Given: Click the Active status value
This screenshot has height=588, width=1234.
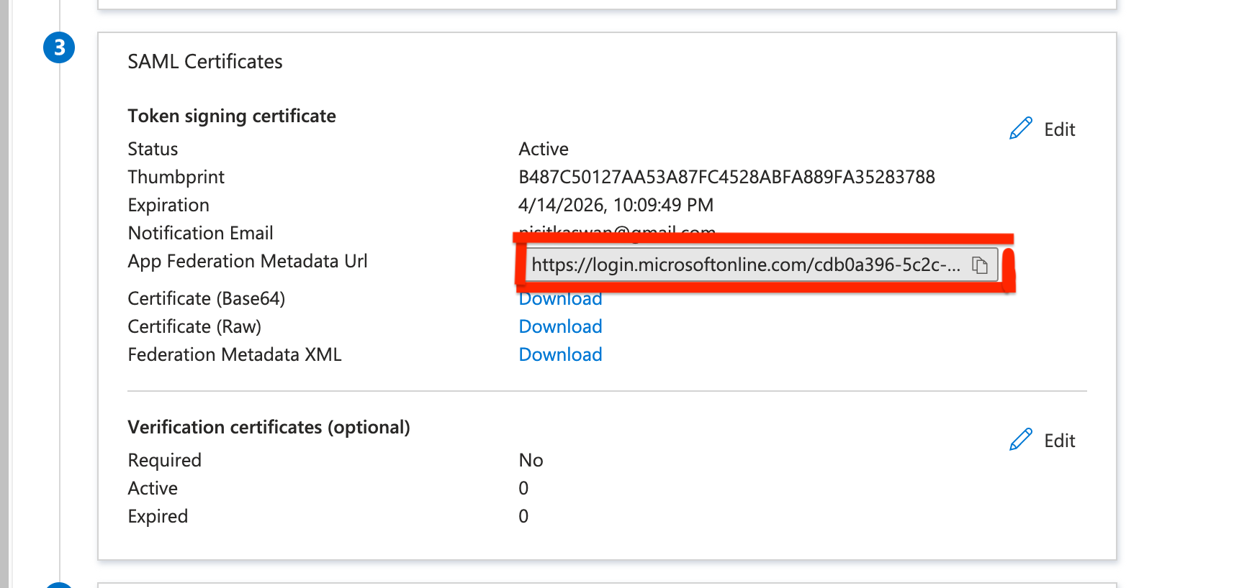Looking at the screenshot, I should 543,149.
